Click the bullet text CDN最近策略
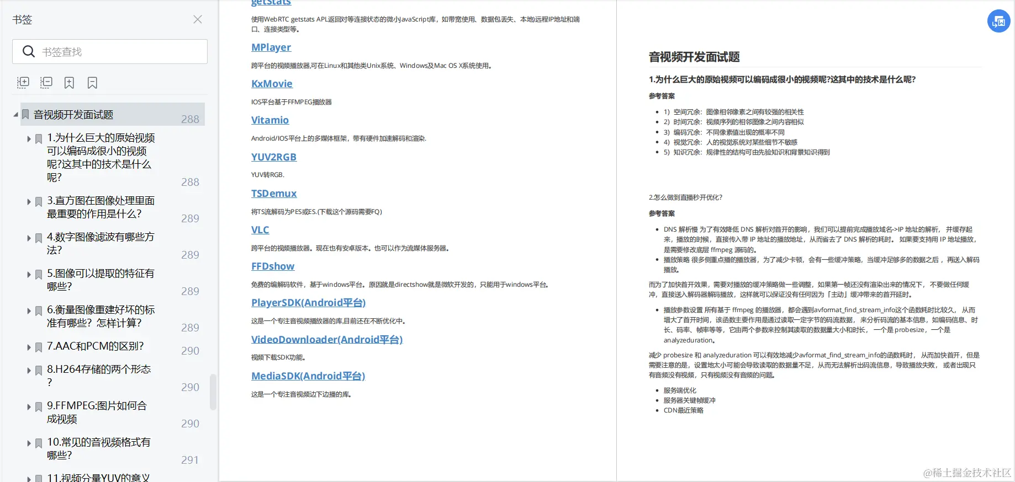 point(683,410)
